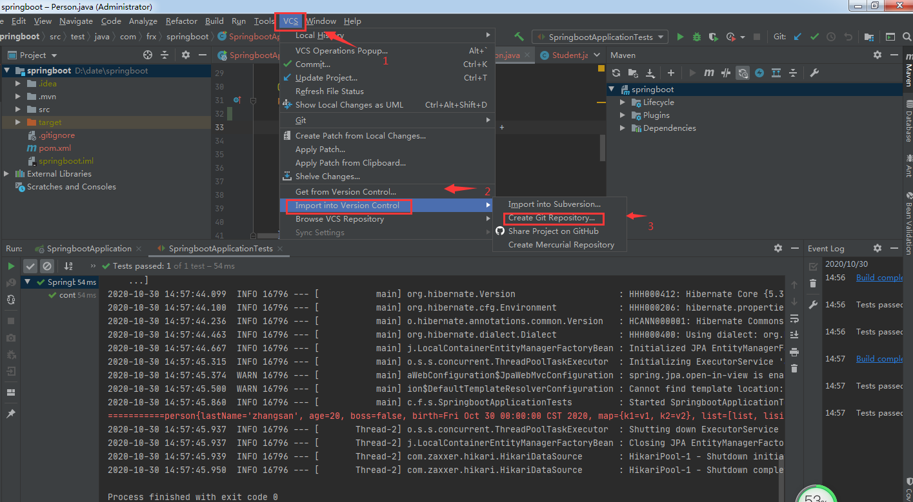Open first Build completed link at 14:56
913x502 pixels.
pyautogui.click(x=879, y=278)
